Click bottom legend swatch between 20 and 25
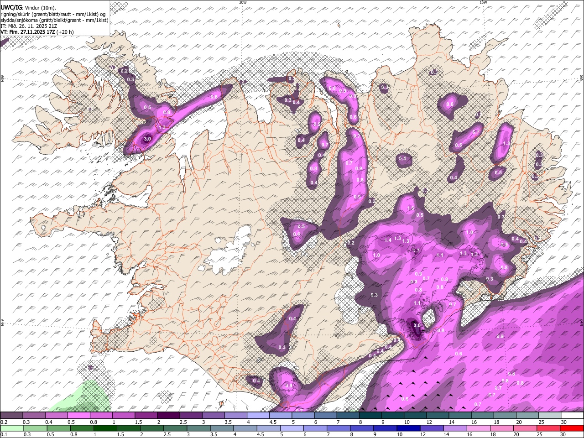Image resolution: width=584 pixels, height=438 pixels. (524, 428)
